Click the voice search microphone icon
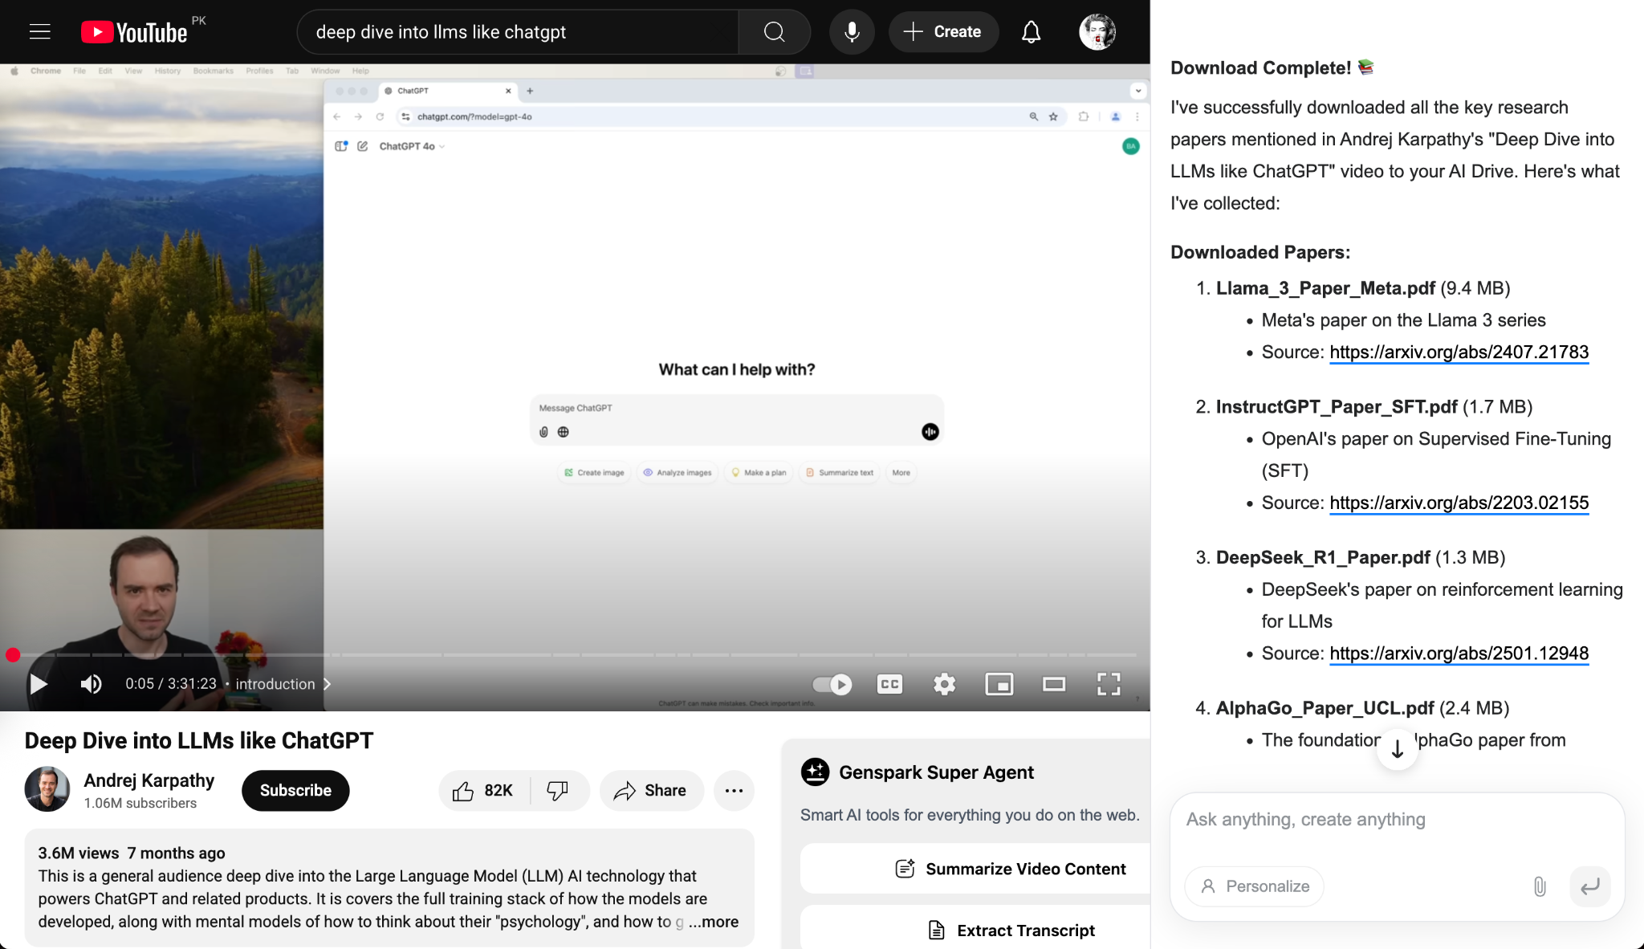The width and height of the screenshot is (1644, 949). pos(852,32)
